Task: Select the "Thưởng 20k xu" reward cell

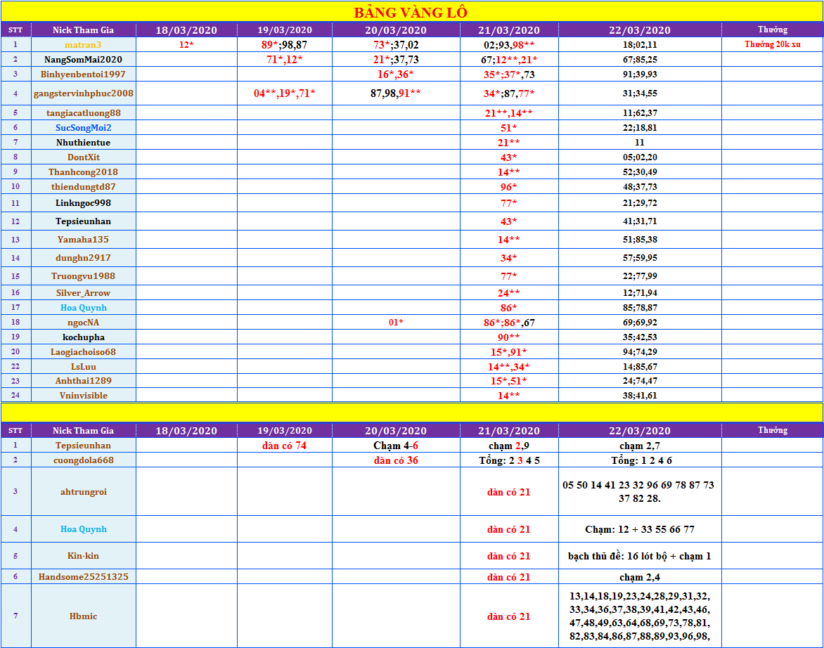Action: pos(772,44)
